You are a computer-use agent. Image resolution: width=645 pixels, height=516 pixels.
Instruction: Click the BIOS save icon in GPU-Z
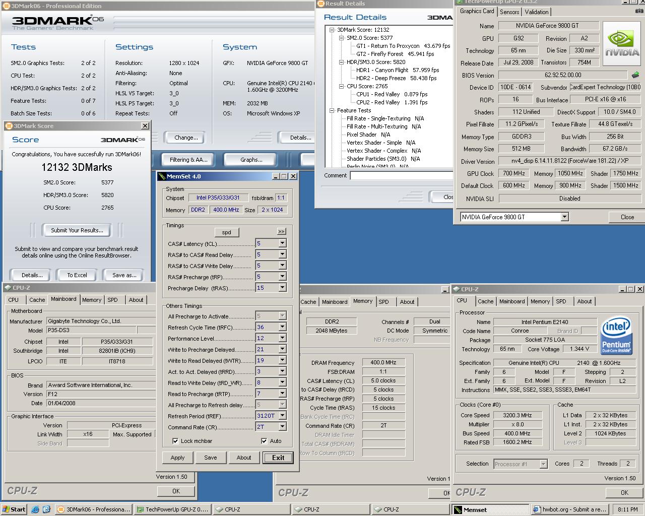635,75
